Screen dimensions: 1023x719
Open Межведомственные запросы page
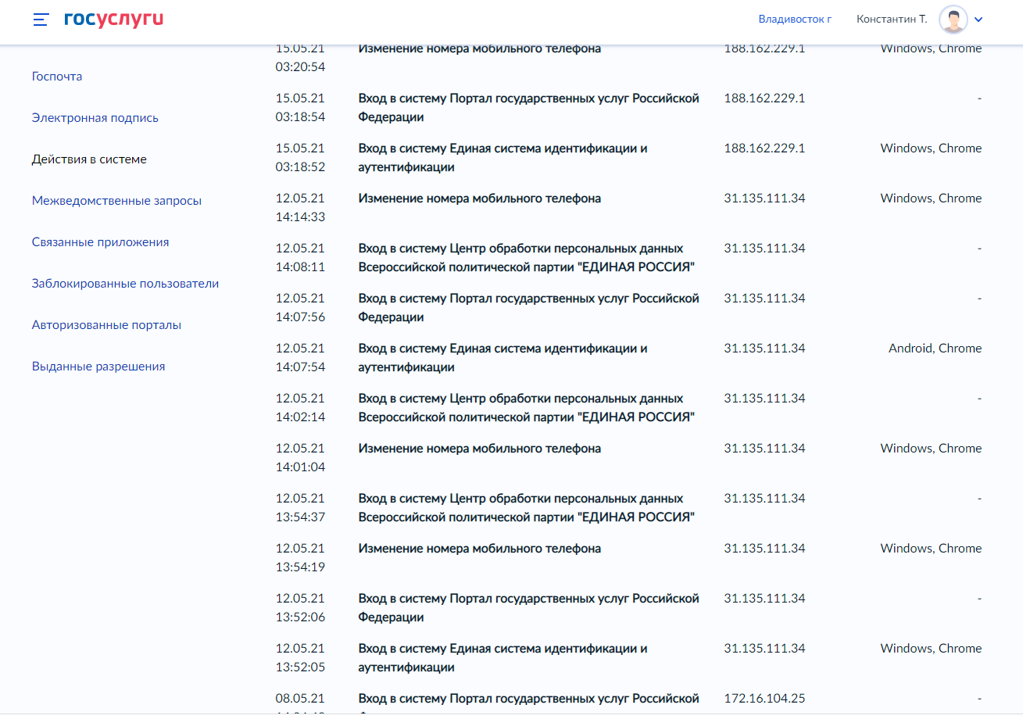point(116,201)
